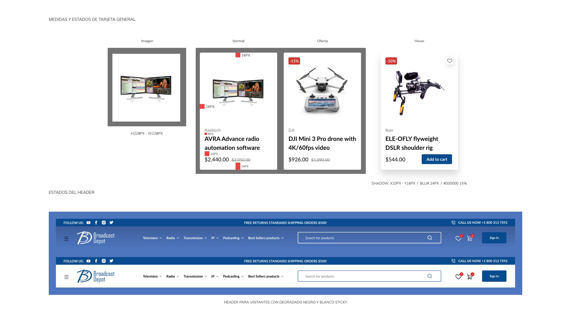This screenshot has height=321, width=571.
Task: Click Ikan brand name
Action: [x=389, y=130]
